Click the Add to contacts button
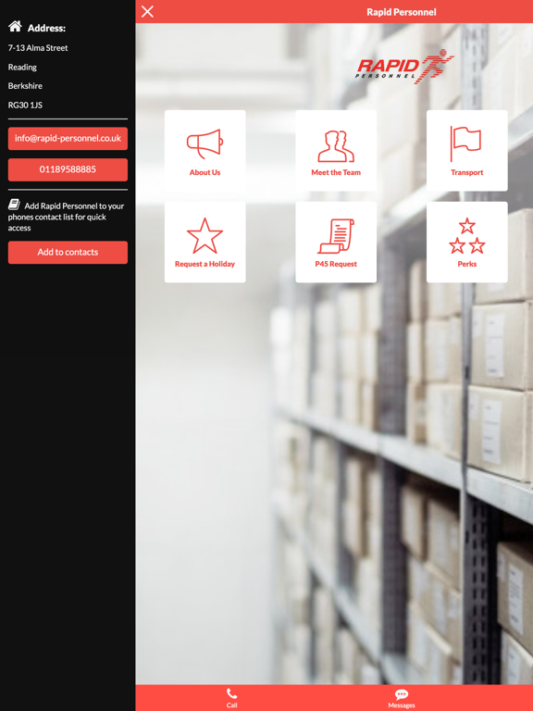 [x=68, y=252]
